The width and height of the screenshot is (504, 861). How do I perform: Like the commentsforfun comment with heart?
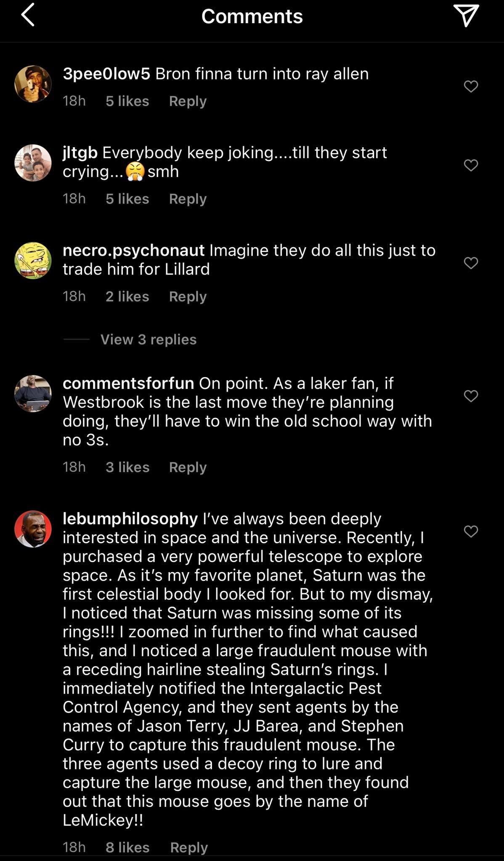click(x=471, y=396)
